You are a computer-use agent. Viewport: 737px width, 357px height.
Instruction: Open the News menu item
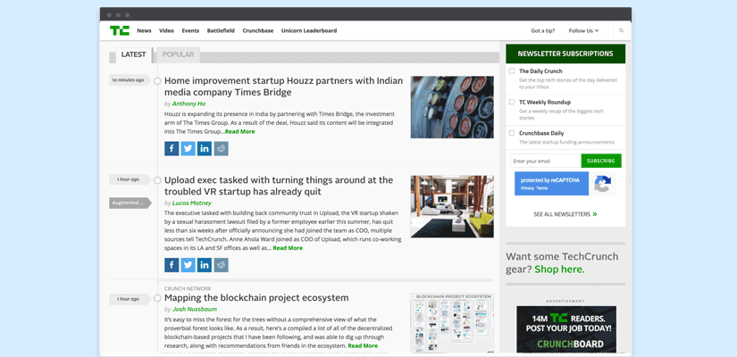[x=145, y=30]
